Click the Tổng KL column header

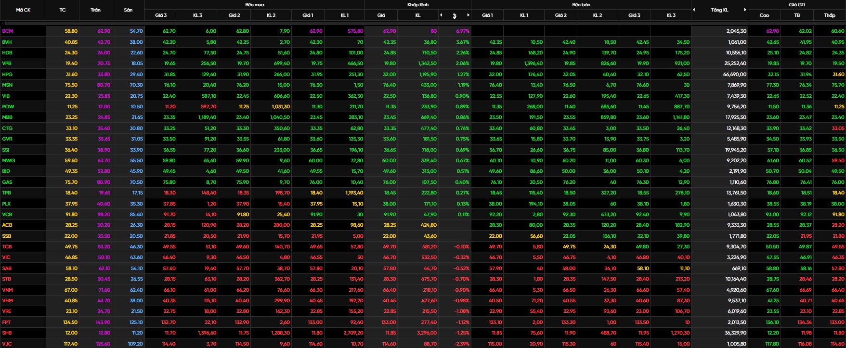click(719, 10)
